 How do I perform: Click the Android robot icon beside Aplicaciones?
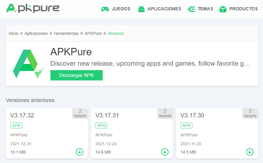coord(141,9)
